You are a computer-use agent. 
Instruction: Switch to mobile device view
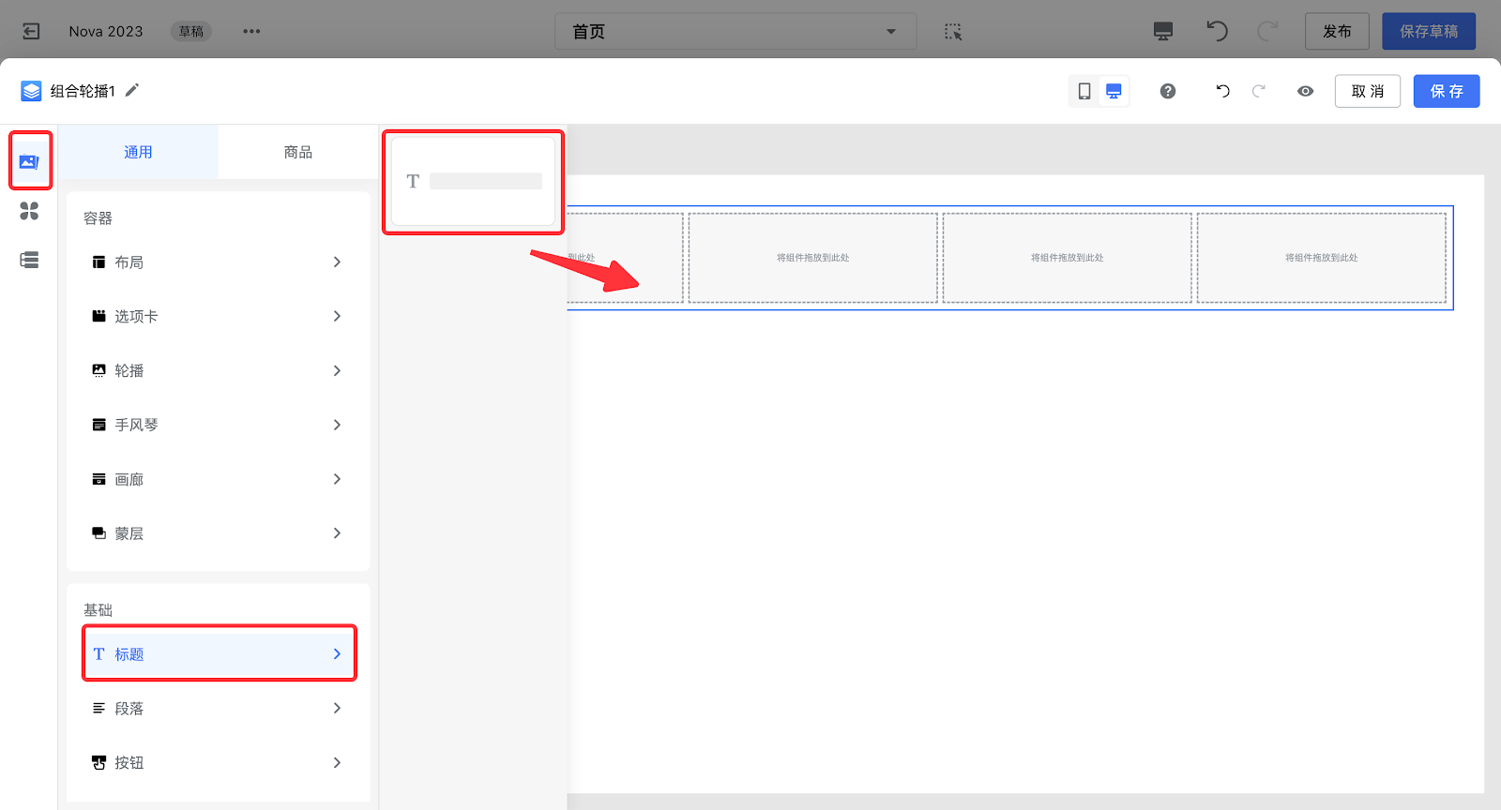click(x=1084, y=91)
